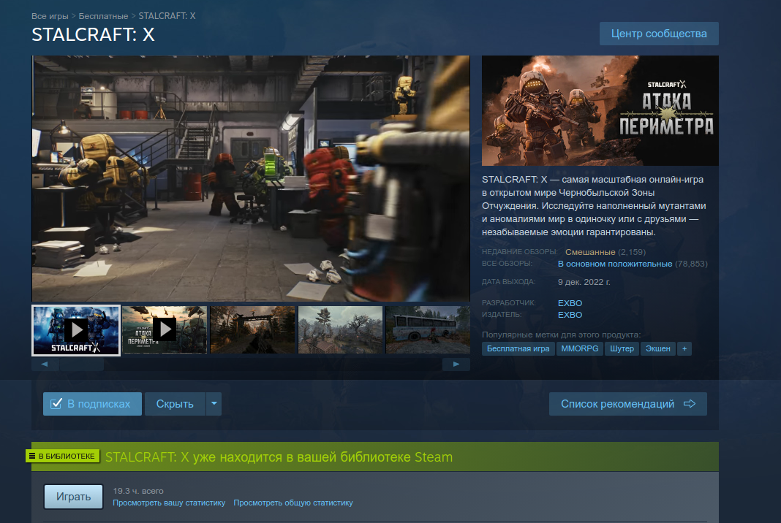Expand the dropdown arrow beside Скрыть

coord(214,404)
